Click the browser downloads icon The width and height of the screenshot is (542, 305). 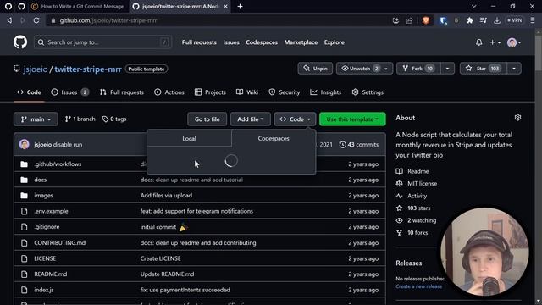point(497,20)
